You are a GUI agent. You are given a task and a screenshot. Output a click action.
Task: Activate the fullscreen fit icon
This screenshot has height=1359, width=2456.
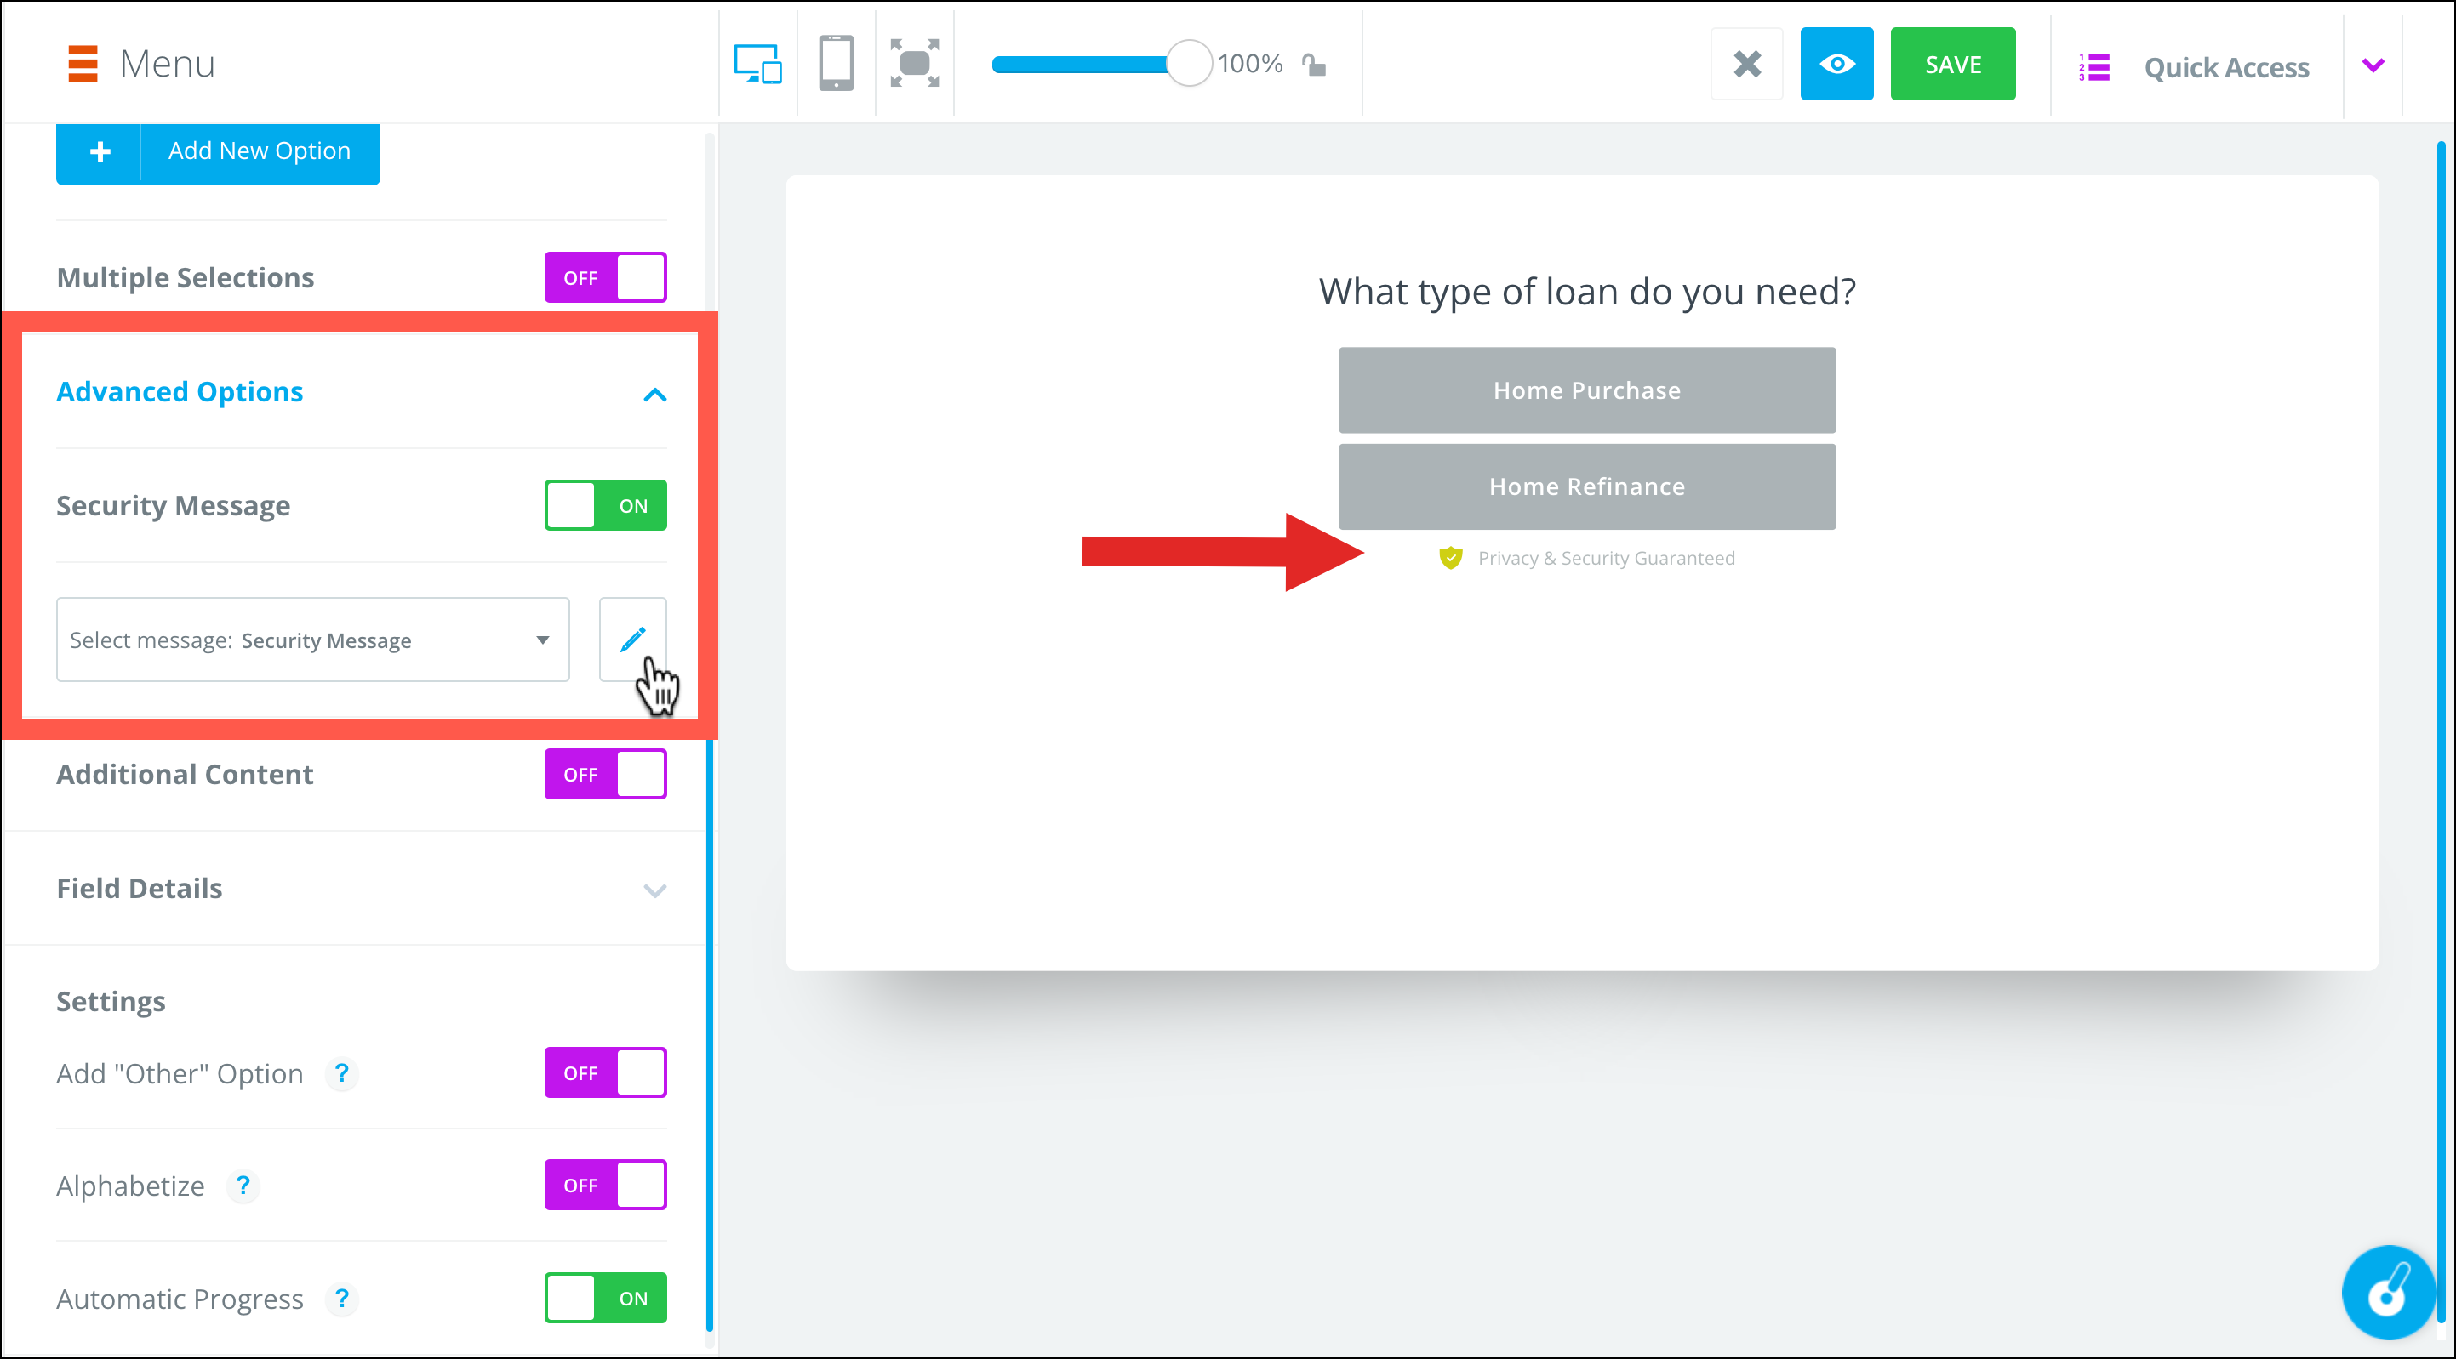tap(914, 64)
